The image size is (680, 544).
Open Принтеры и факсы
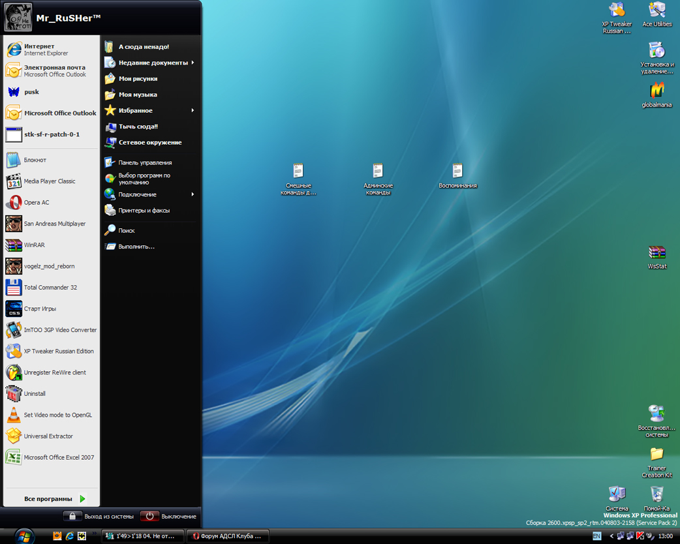point(150,210)
